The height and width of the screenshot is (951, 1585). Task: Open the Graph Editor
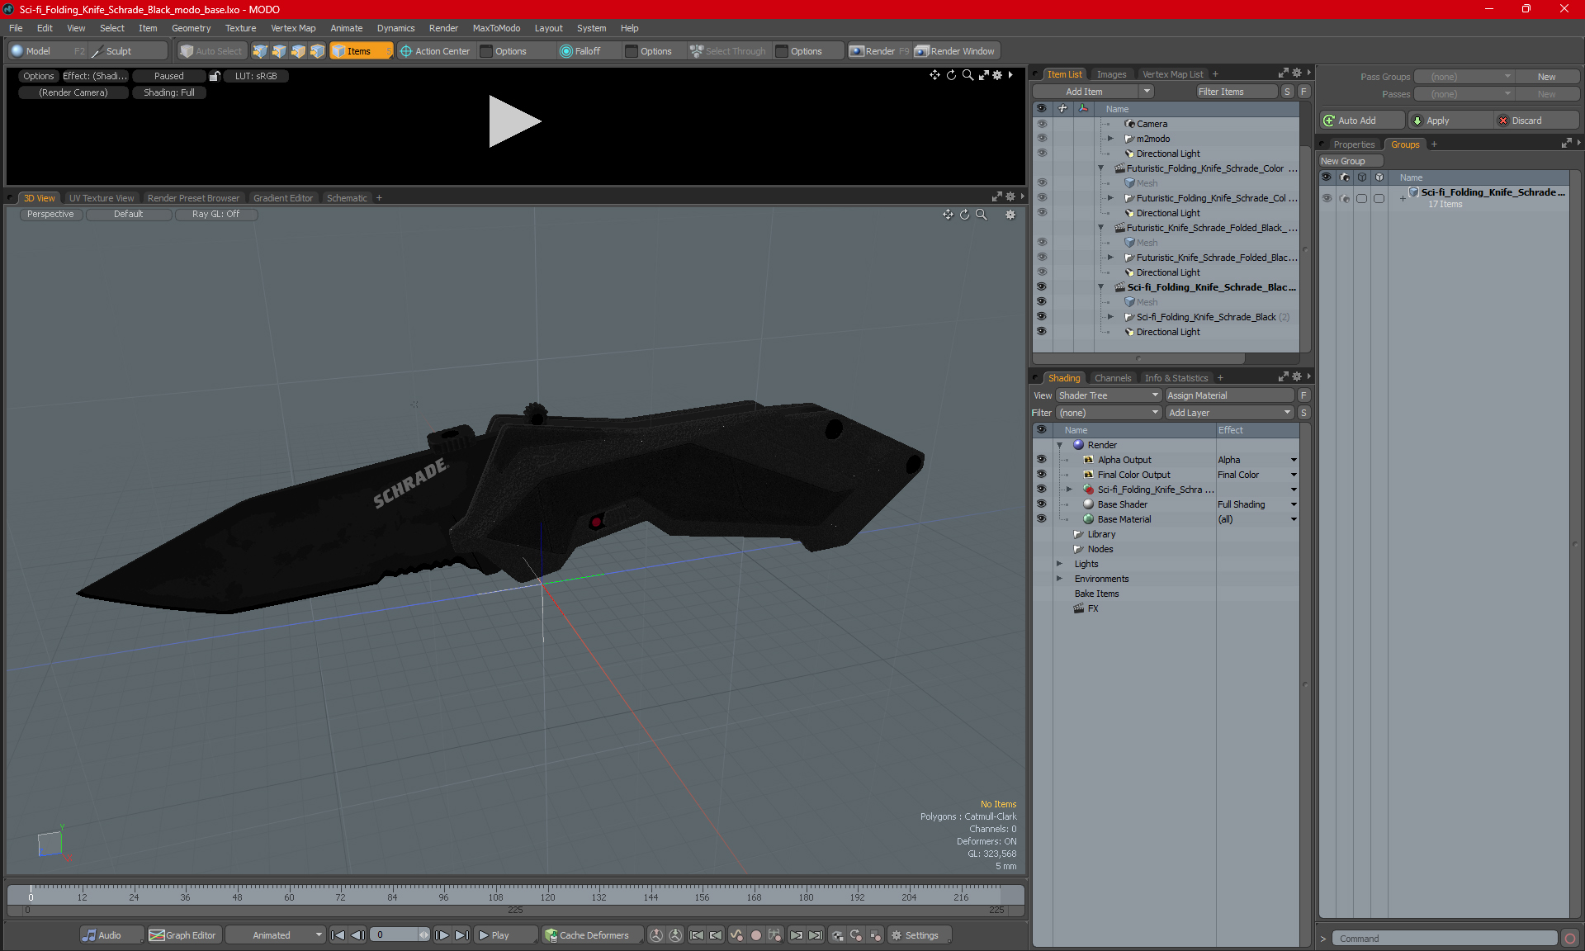[183, 935]
